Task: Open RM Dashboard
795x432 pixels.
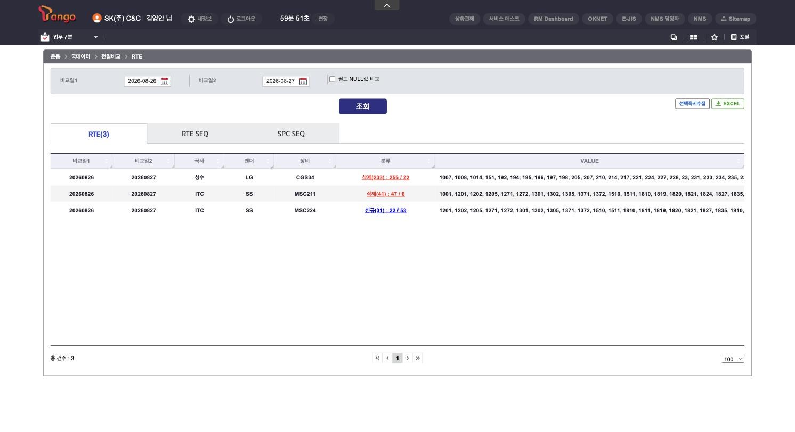Action: (554, 19)
